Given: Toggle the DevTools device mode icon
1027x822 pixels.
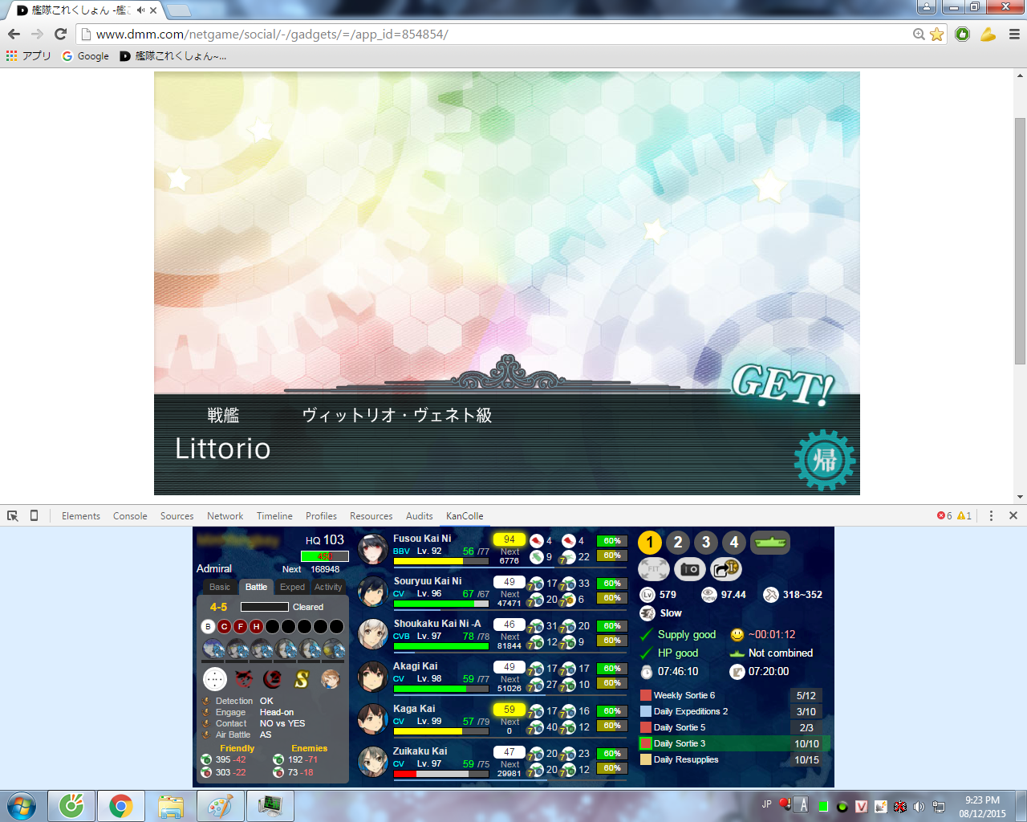Looking at the screenshot, I should pos(34,516).
